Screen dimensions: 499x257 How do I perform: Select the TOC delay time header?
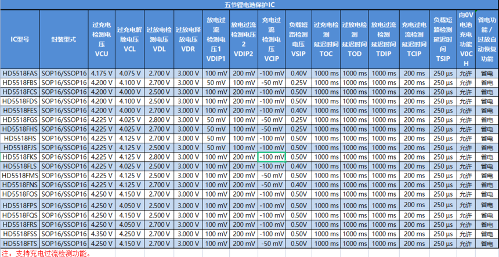click(326, 39)
